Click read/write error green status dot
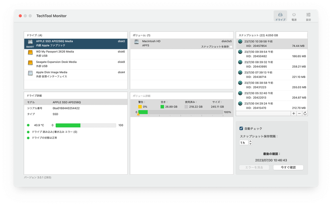The image size is (332, 205). (28, 132)
